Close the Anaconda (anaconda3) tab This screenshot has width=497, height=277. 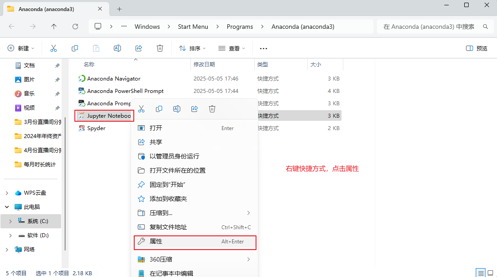pyautogui.click(x=100, y=9)
